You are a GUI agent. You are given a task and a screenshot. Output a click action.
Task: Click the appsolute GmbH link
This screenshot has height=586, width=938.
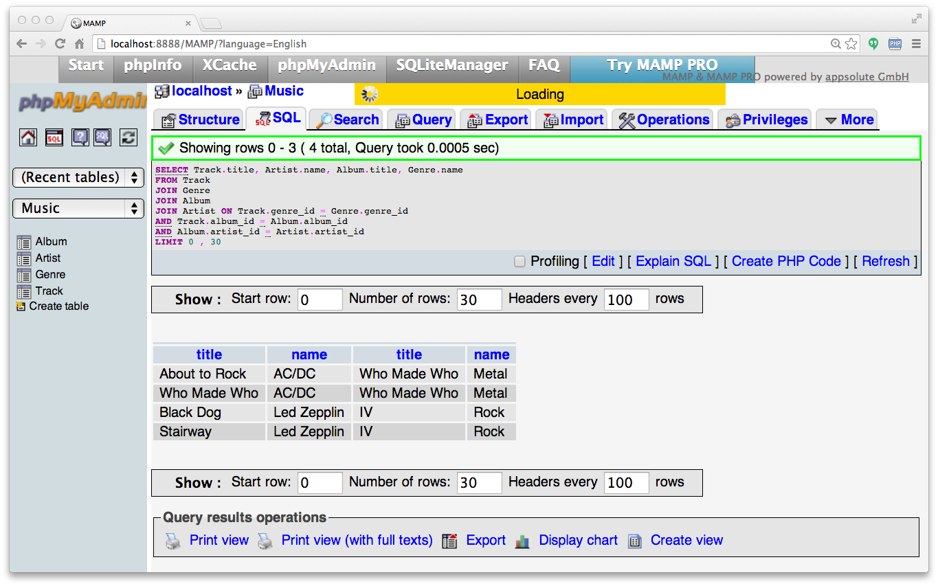867,77
